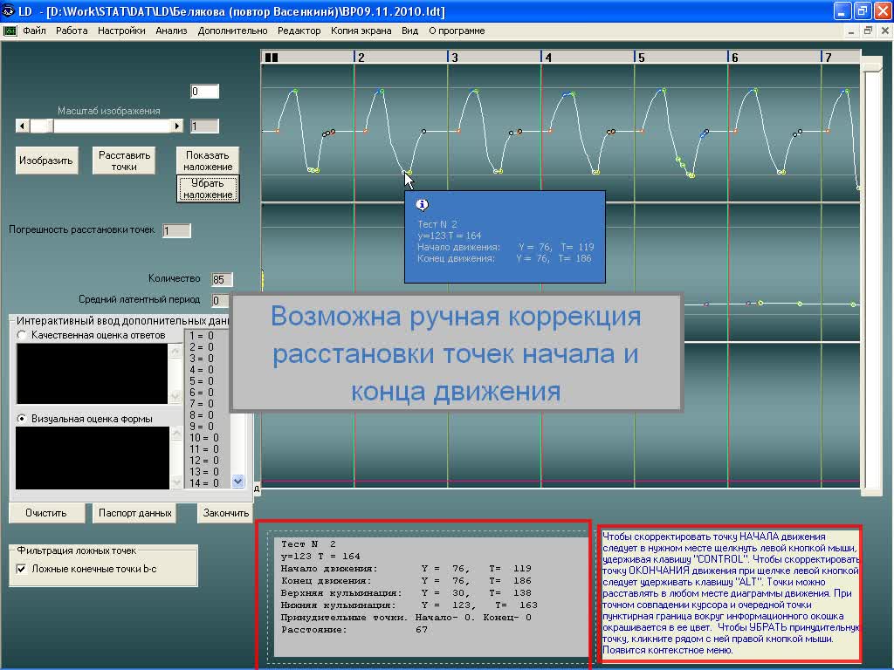The height and width of the screenshot is (670, 894).
Task: Click the Расставить точки button
Action: 124,161
